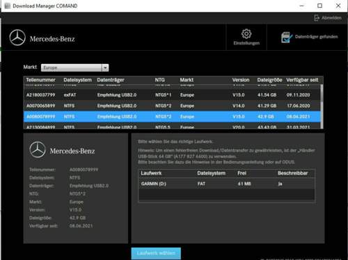Viewport: 348px width, 260px height.
Task: Click the Einstellungen label
Action: [246, 43]
